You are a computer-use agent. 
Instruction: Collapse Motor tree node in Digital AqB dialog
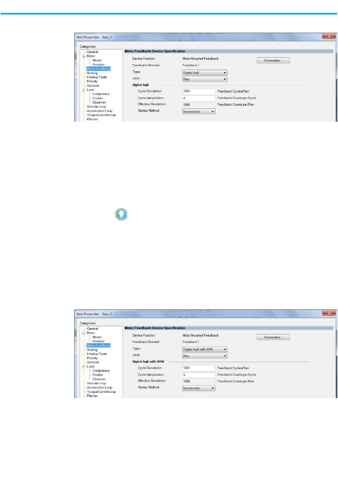[84, 56]
